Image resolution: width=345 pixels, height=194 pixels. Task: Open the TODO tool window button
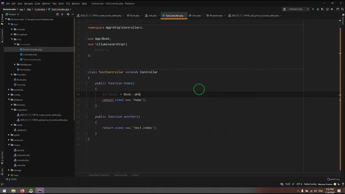12,179
